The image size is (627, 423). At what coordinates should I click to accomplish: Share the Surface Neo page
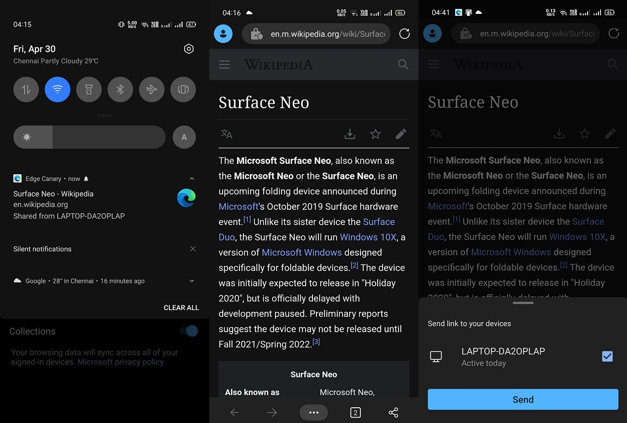[393, 412]
